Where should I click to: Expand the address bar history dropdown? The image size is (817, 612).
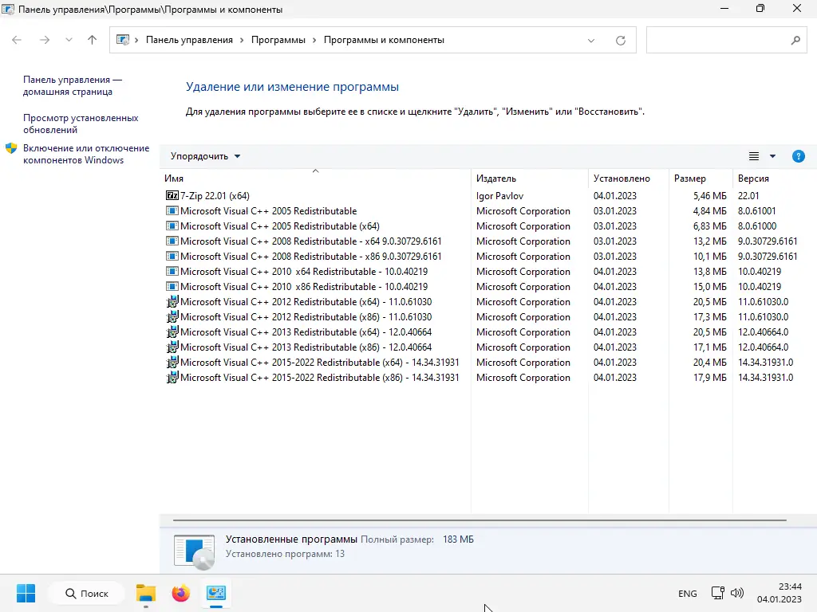coord(591,40)
